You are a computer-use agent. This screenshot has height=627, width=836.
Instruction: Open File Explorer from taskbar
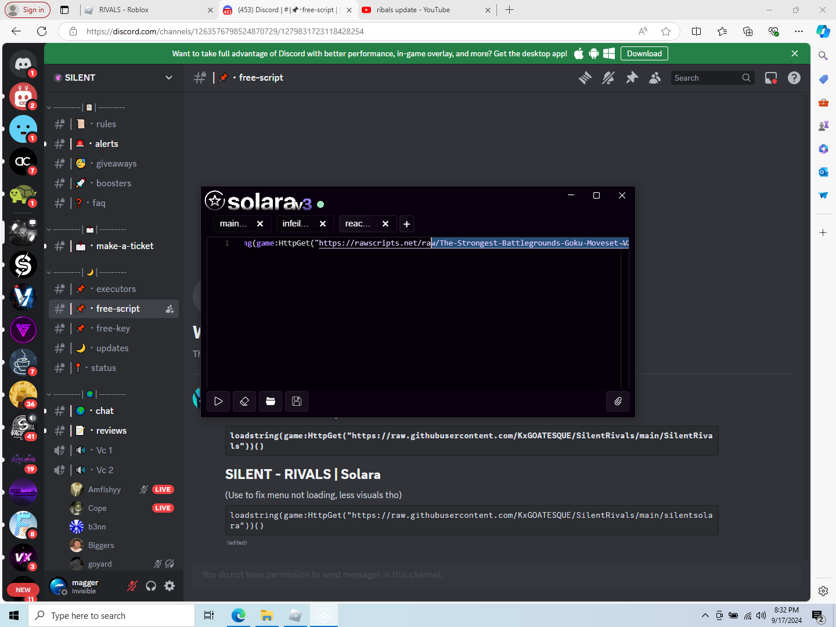point(266,615)
